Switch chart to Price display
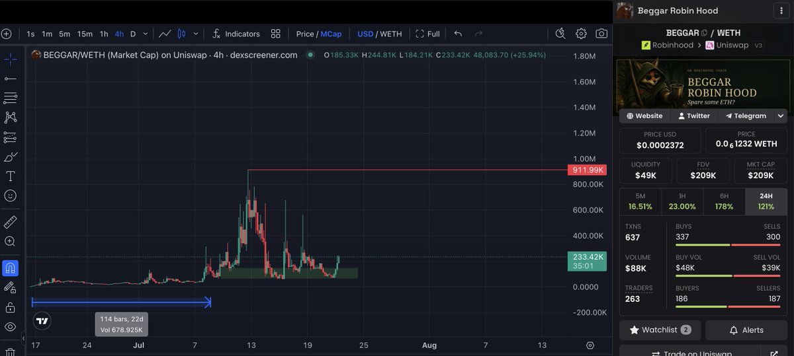 click(x=305, y=34)
